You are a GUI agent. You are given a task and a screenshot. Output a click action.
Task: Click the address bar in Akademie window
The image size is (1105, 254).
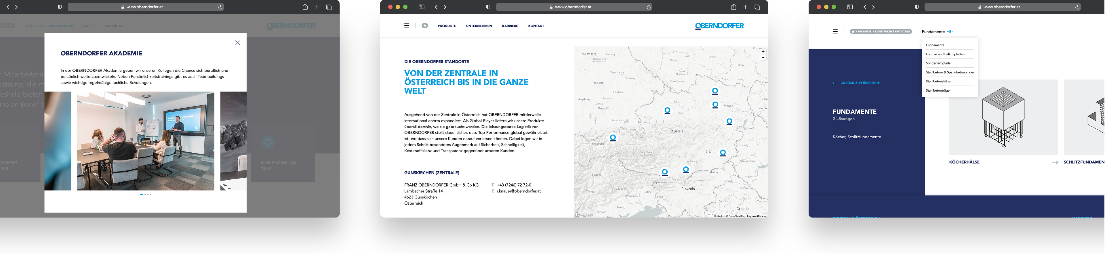coord(145,7)
